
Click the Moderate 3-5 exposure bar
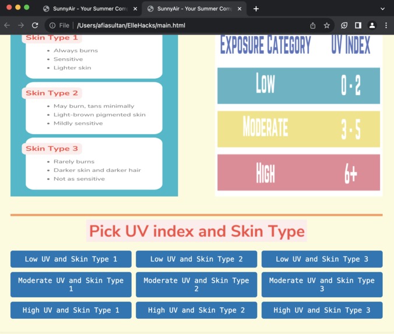pyautogui.click(x=298, y=129)
